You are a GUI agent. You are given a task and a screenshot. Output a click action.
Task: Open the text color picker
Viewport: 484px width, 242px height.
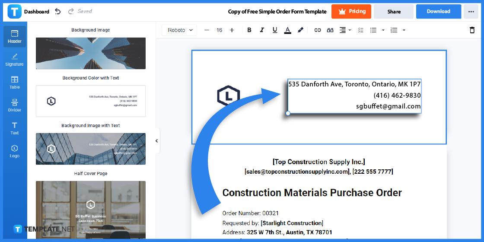pyautogui.click(x=288, y=30)
